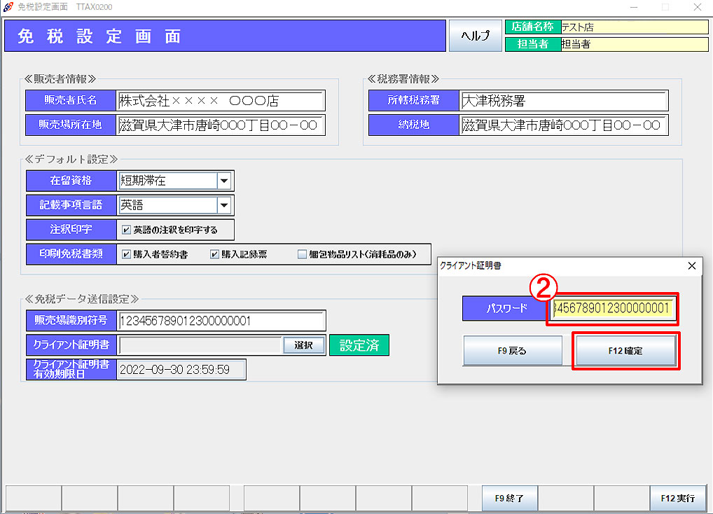Click the 販売場所在地 address field
This screenshot has height=514, width=713.
pos(221,125)
